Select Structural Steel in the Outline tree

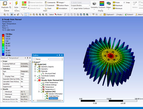coord(50,73)
